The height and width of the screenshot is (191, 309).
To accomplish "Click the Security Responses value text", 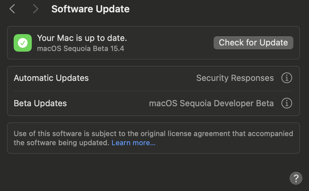I will pyautogui.click(x=235, y=78).
